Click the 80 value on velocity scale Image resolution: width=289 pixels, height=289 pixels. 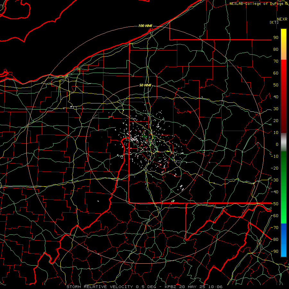click(276, 49)
